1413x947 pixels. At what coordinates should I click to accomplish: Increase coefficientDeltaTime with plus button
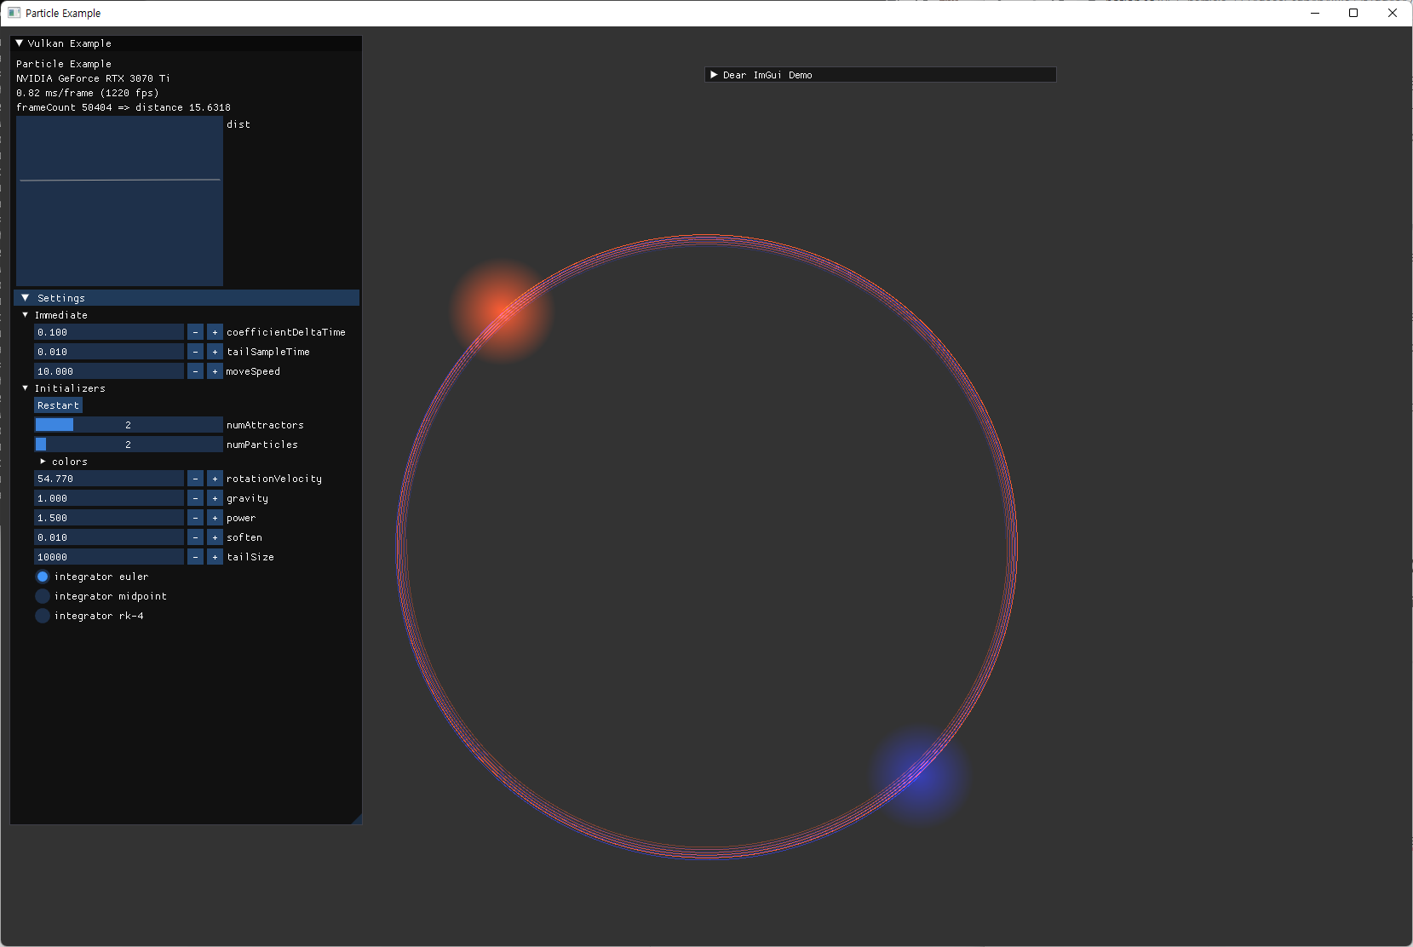(215, 332)
